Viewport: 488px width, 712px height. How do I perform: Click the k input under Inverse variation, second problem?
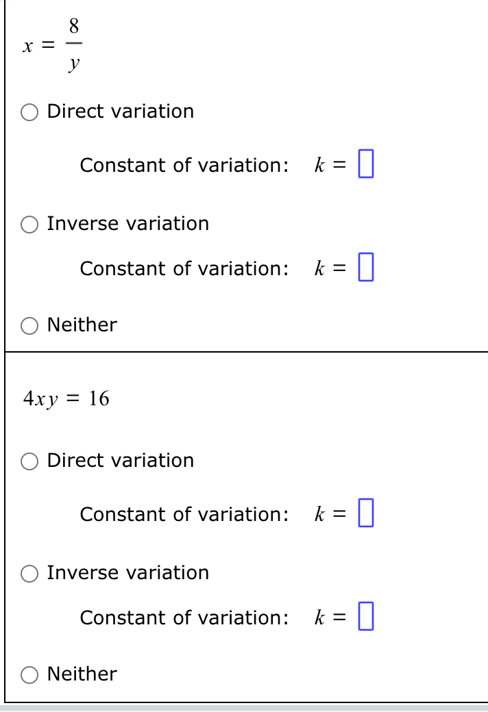tap(366, 617)
